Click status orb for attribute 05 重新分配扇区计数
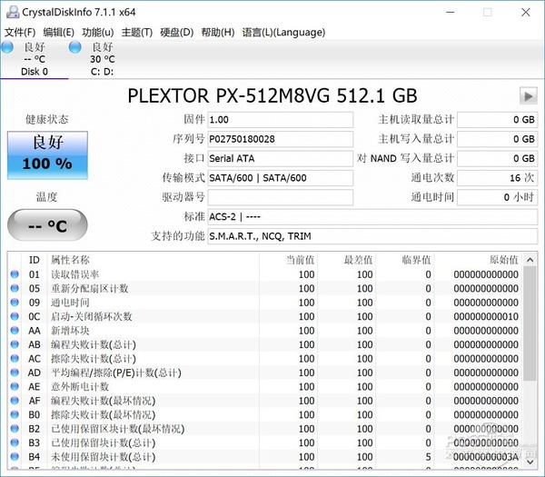This screenshot has width=545, height=477. (x=15, y=289)
